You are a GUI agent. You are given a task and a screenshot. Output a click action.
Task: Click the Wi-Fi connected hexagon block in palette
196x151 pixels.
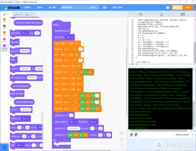click(21, 86)
